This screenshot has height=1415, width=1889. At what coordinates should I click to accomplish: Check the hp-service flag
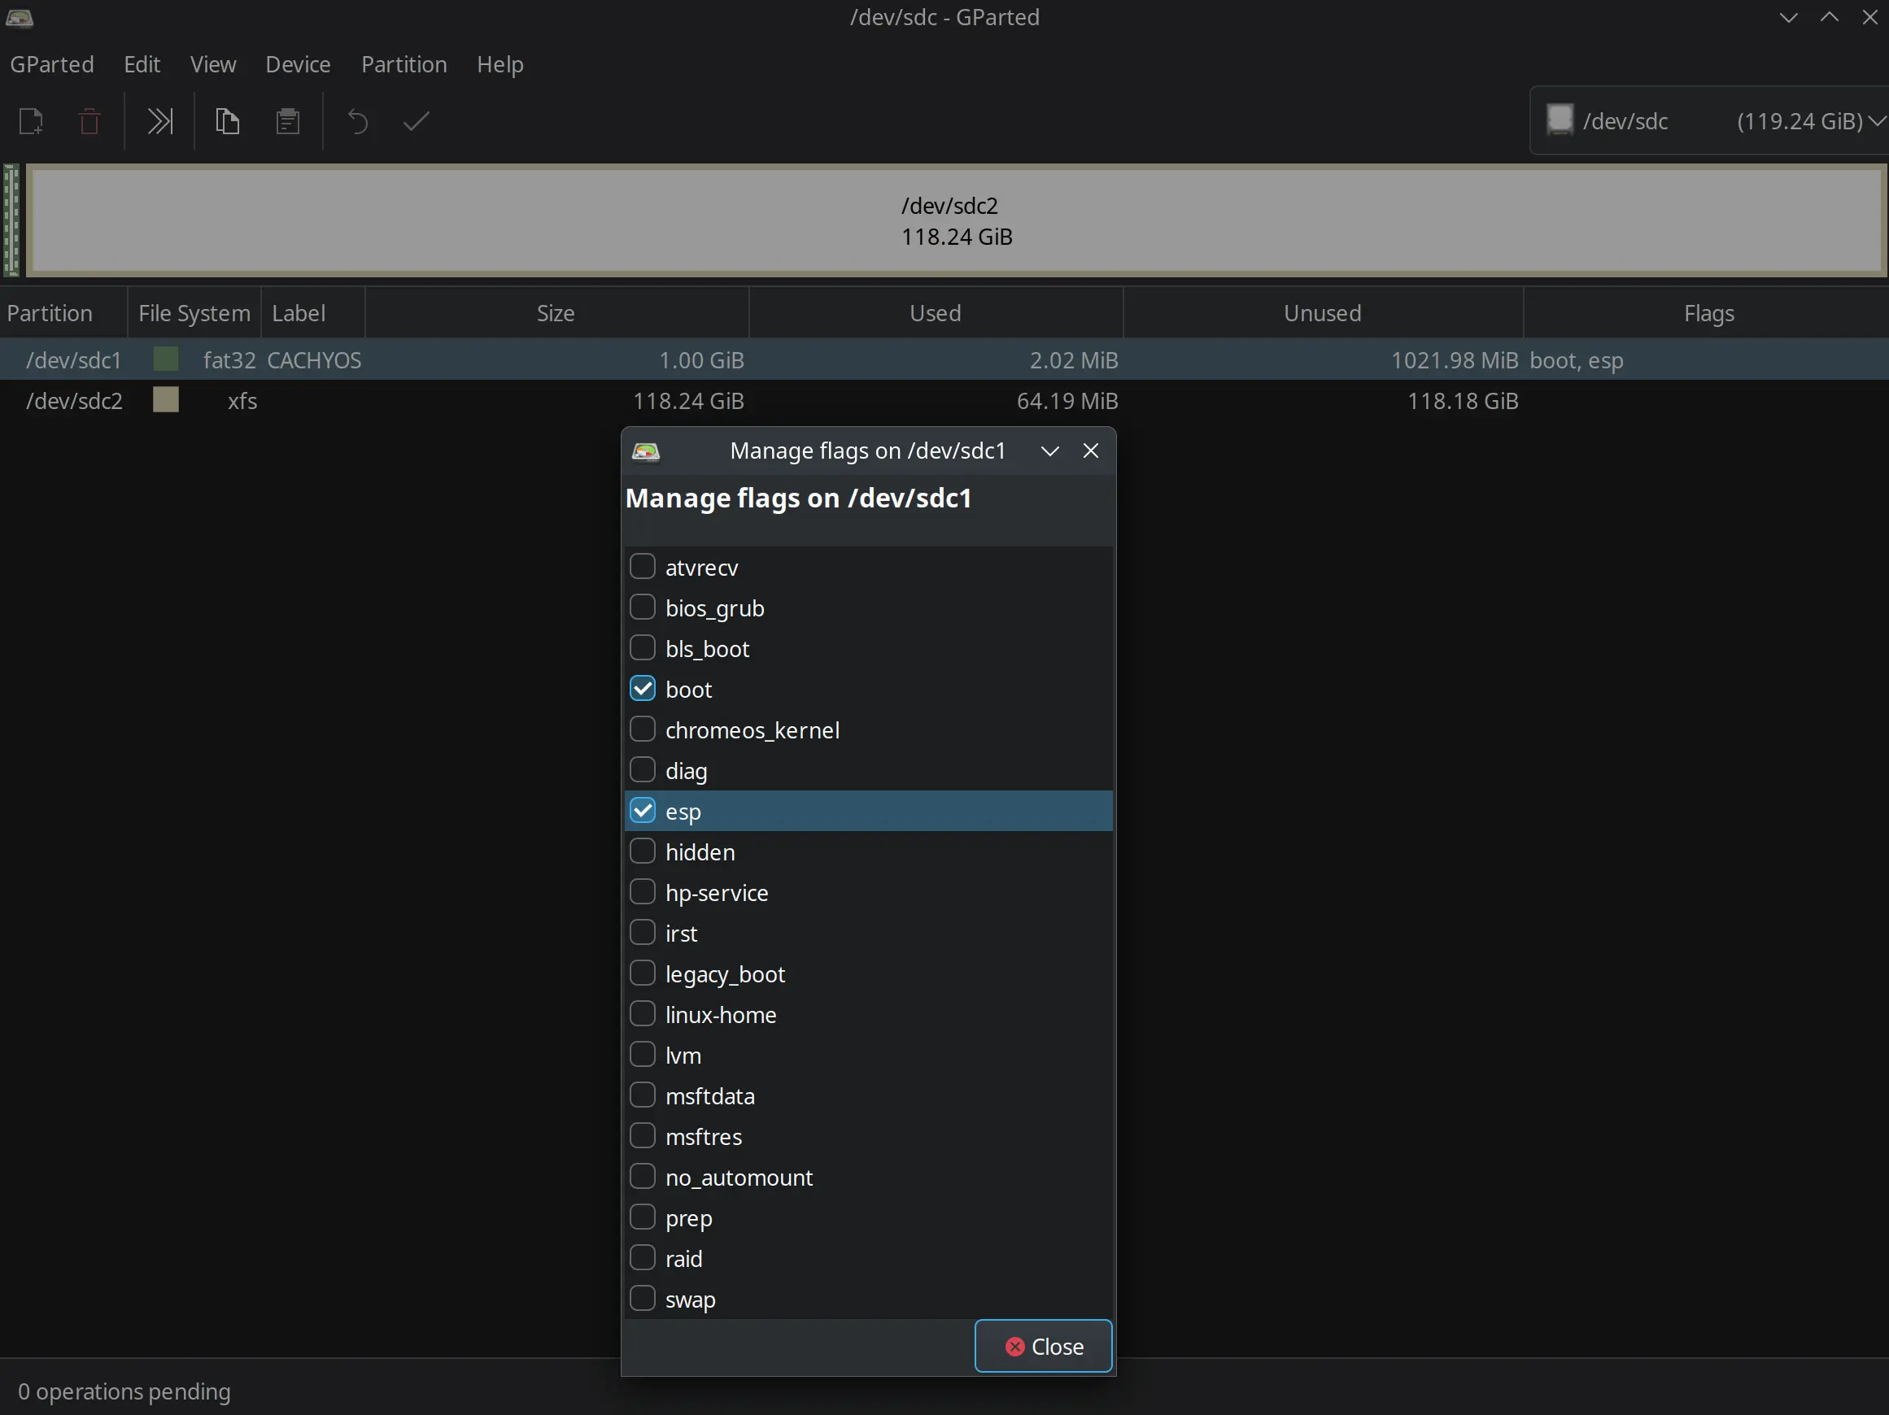point(642,892)
